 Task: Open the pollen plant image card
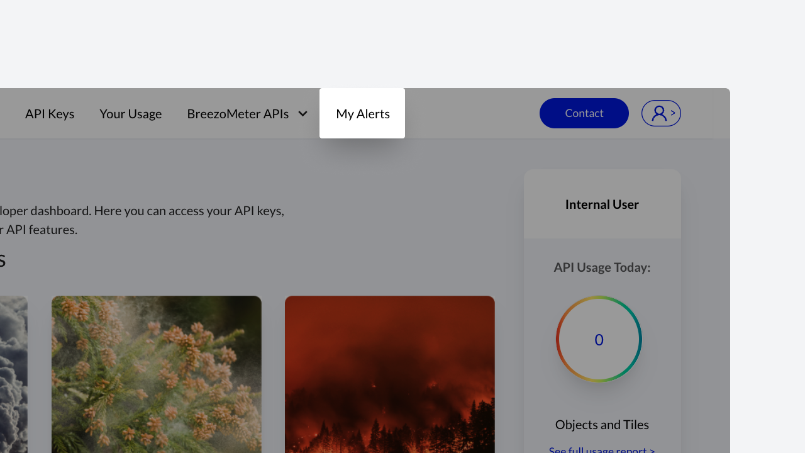pos(156,374)
